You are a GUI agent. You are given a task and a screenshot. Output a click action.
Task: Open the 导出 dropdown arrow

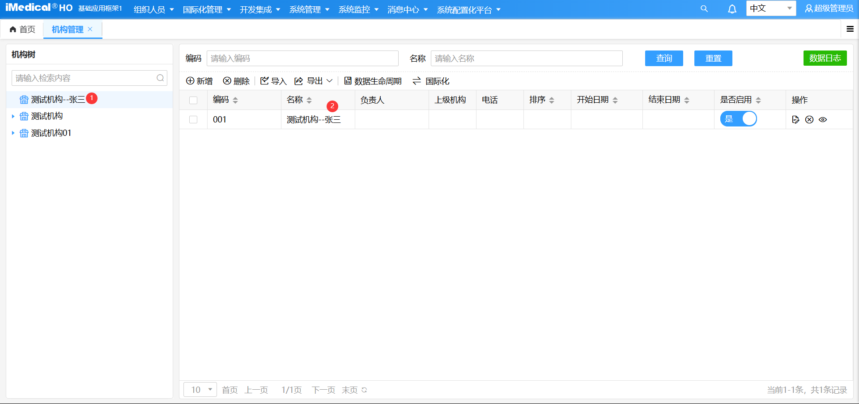point(330,81)
